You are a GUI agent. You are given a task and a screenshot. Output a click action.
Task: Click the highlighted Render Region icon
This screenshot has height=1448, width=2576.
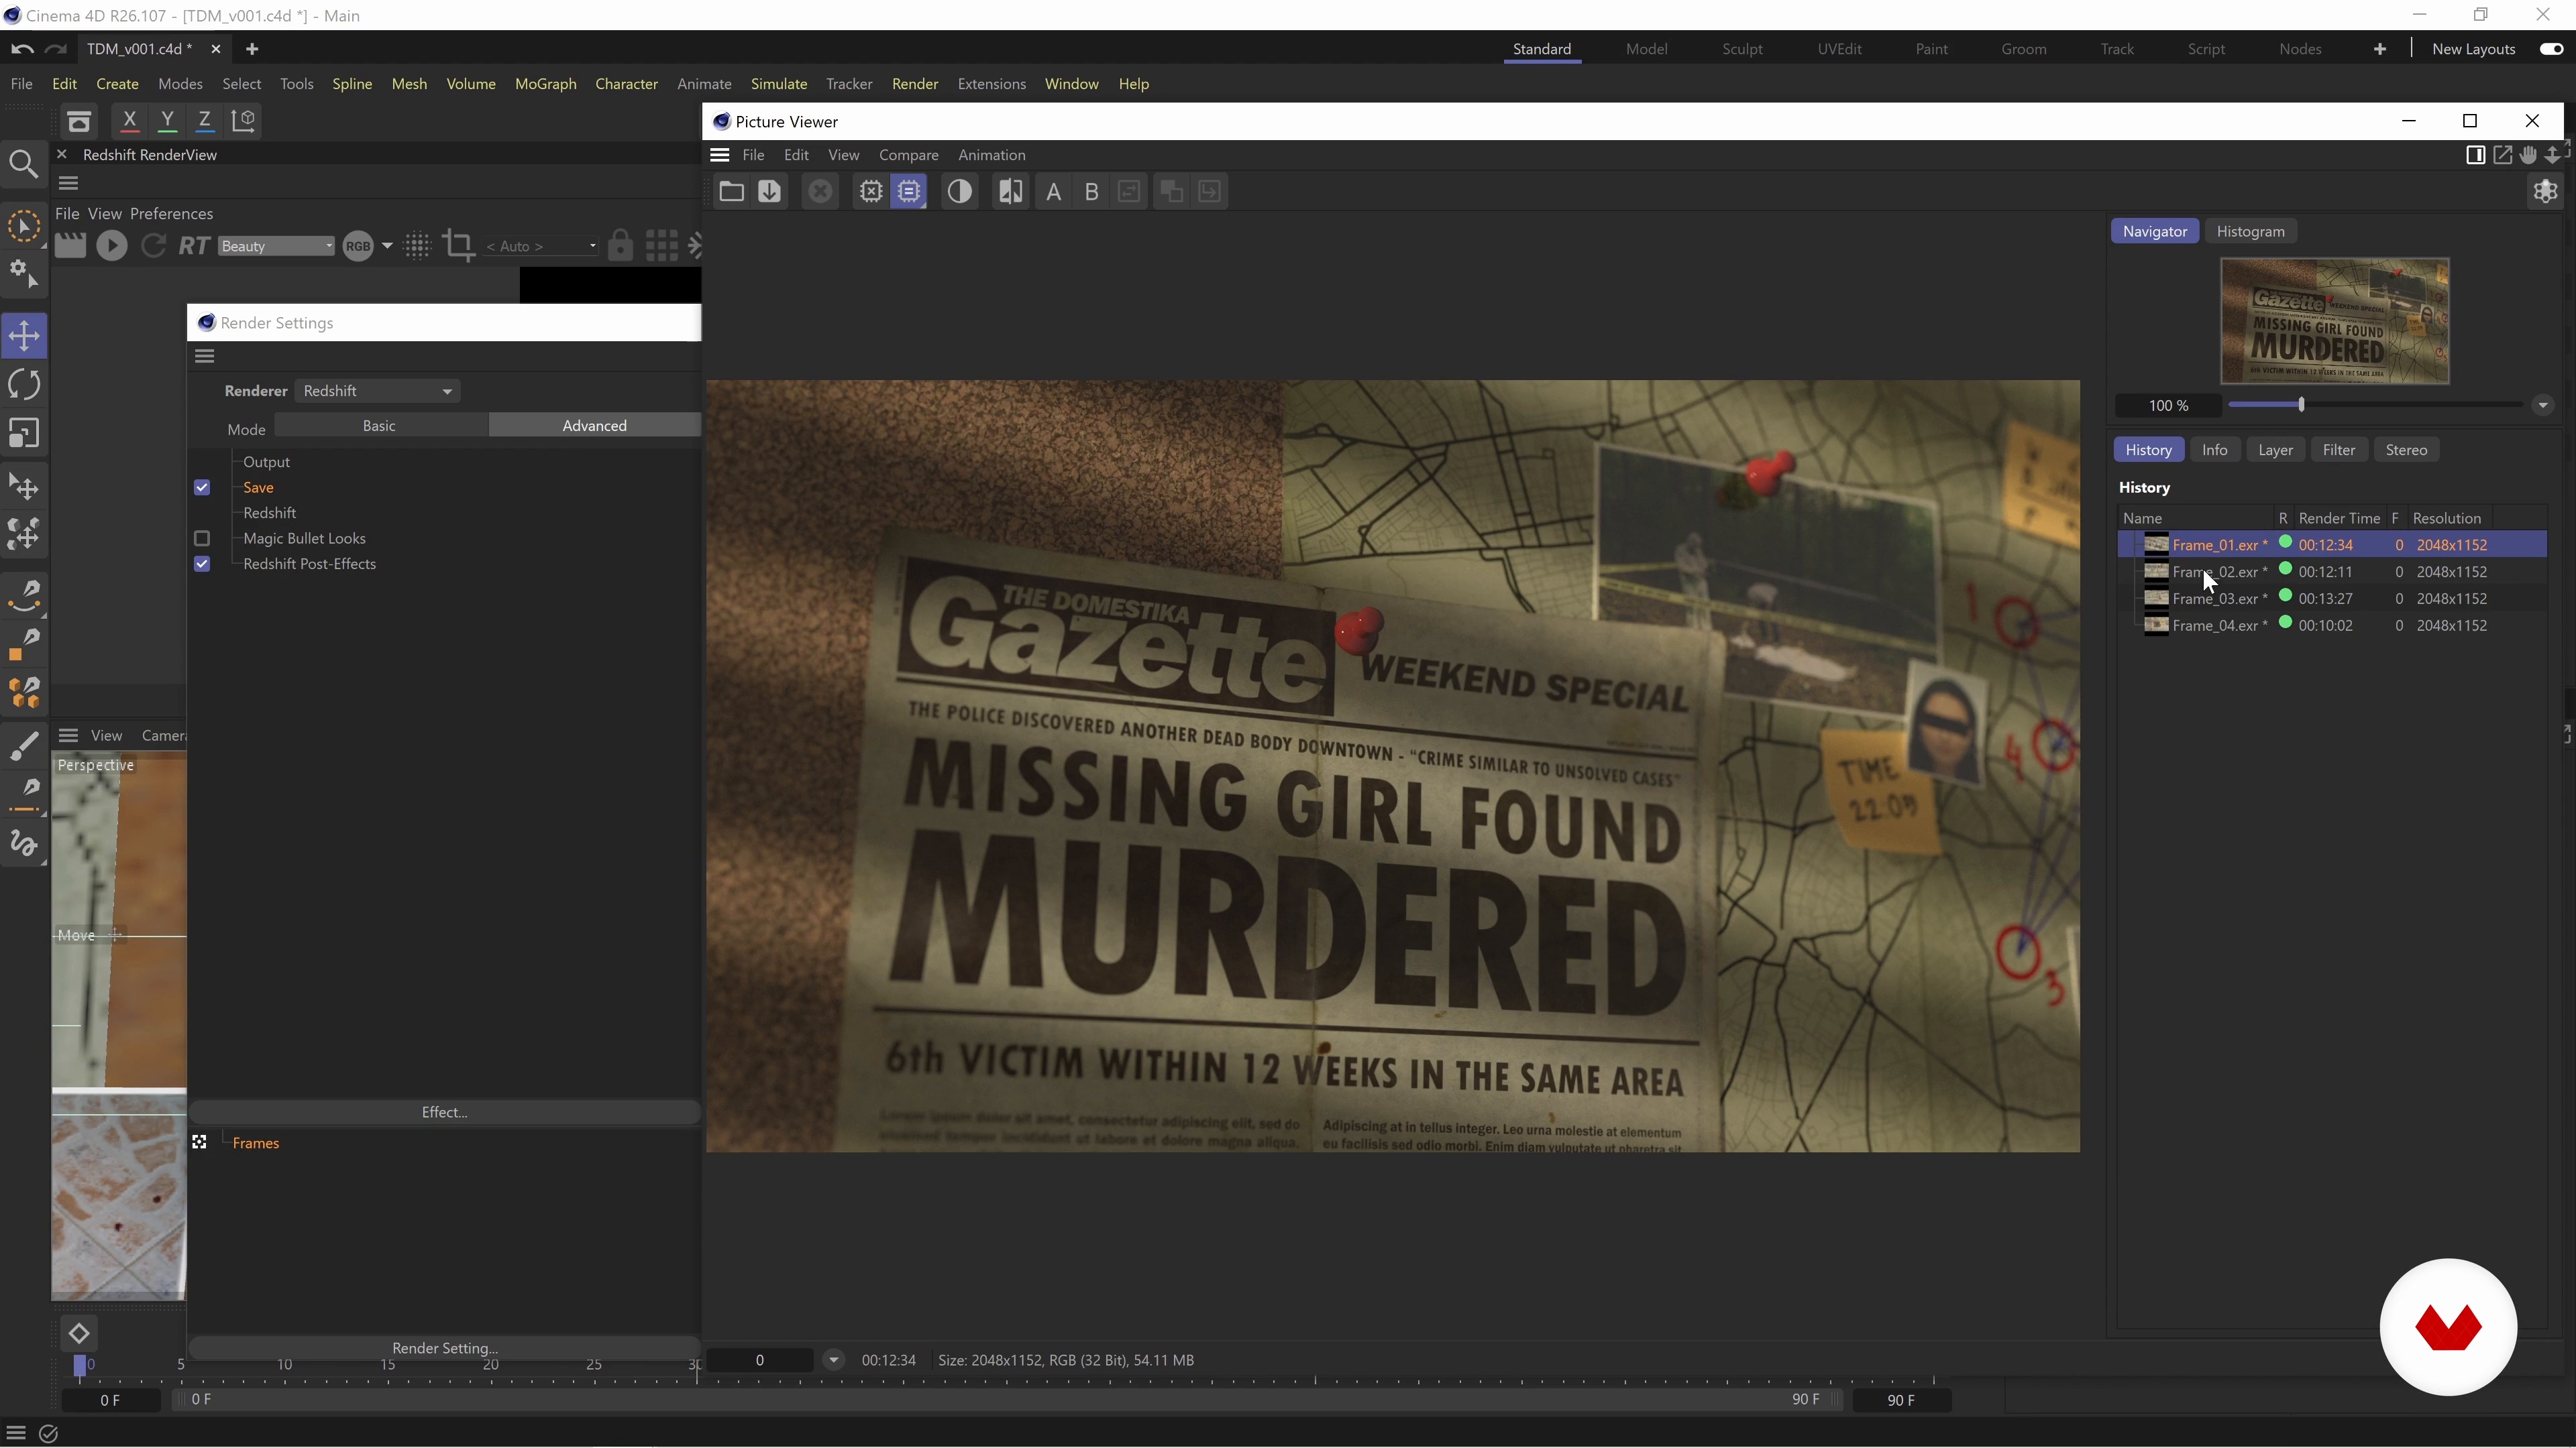click(x=909, y=192)
